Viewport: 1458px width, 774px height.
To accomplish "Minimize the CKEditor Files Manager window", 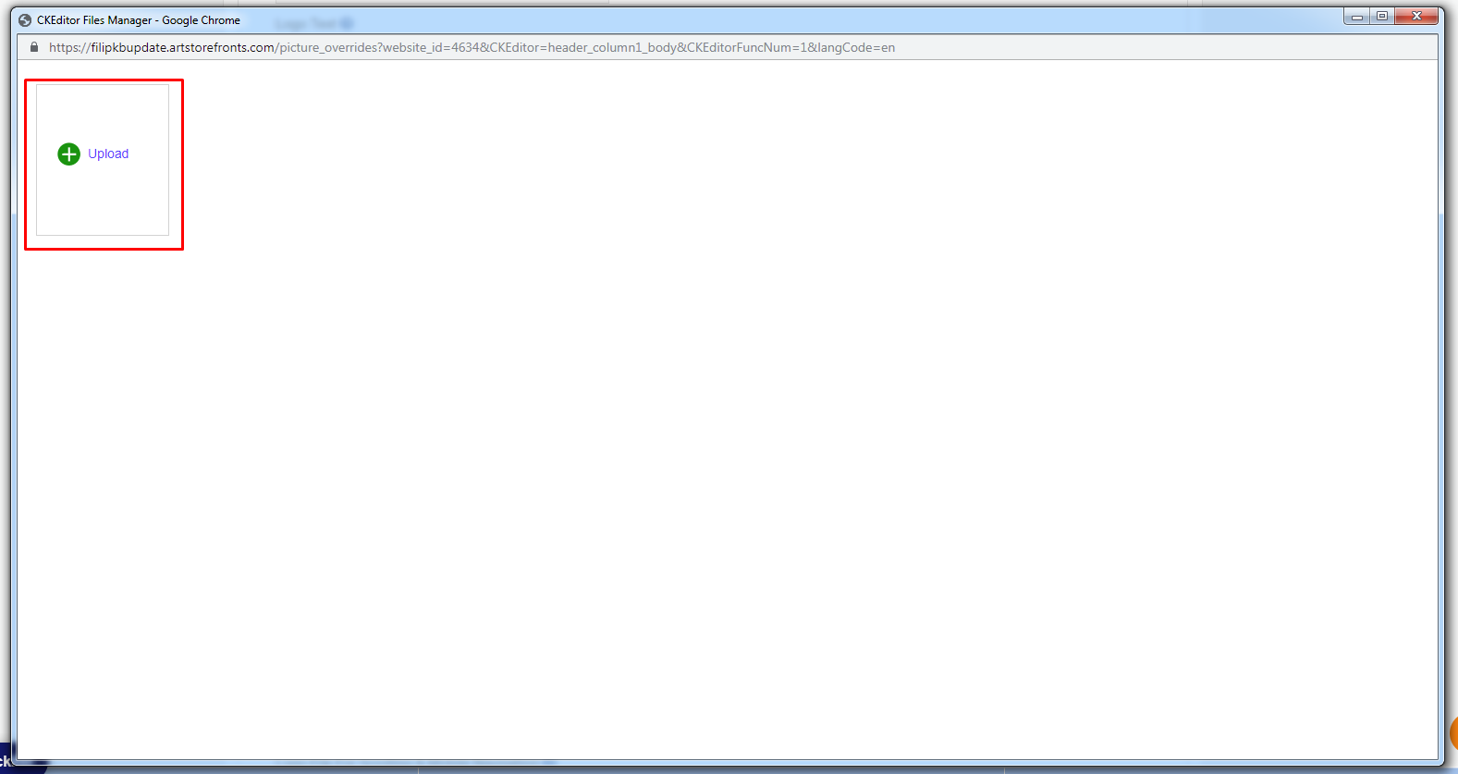I will pos(1357,17).
